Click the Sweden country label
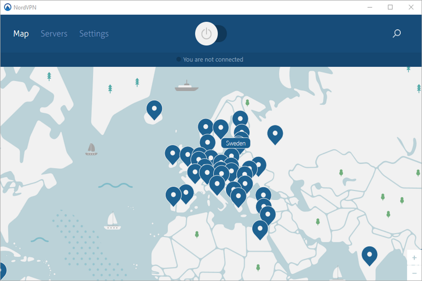The width and height of the screenshot is (422, 281). coord(235,143)
